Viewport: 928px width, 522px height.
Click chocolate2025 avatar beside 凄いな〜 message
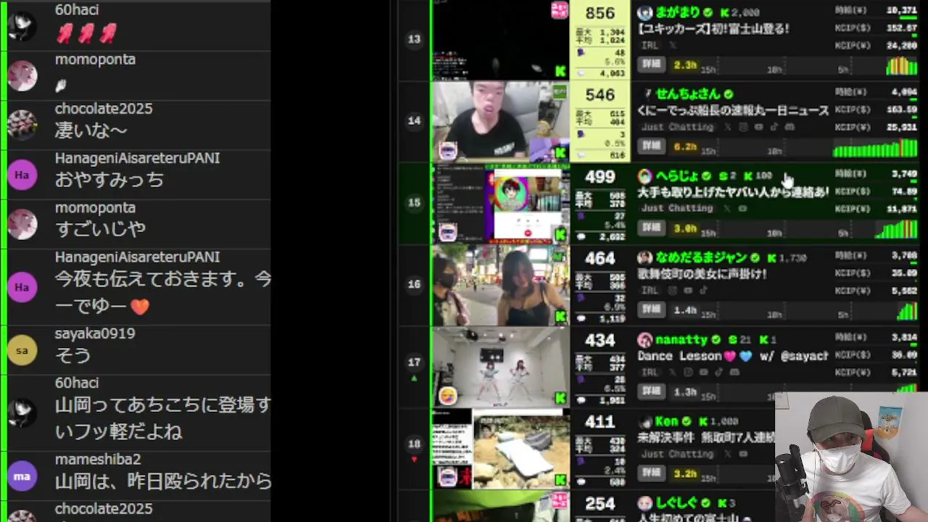click(x=22, y=125)
